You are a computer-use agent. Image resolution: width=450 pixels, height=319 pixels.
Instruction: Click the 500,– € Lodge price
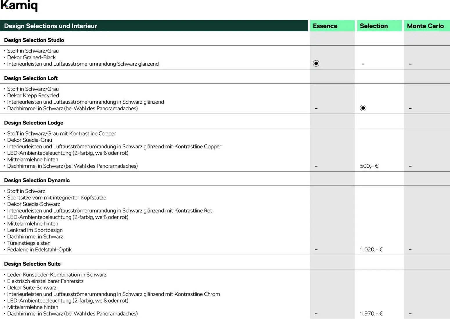[369, 166]
